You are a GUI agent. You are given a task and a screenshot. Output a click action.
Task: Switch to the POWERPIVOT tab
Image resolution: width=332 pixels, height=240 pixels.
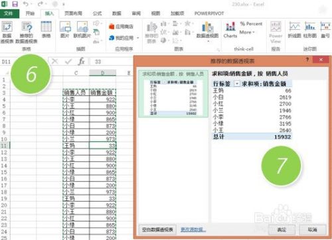click(209, 13)
